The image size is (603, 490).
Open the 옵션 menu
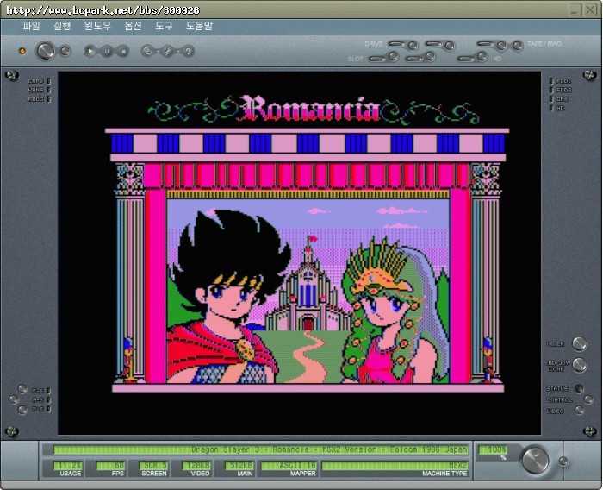[x=133, y=26]
